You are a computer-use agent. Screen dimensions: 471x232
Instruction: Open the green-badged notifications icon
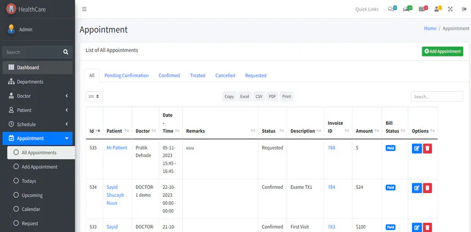(407, 9)
